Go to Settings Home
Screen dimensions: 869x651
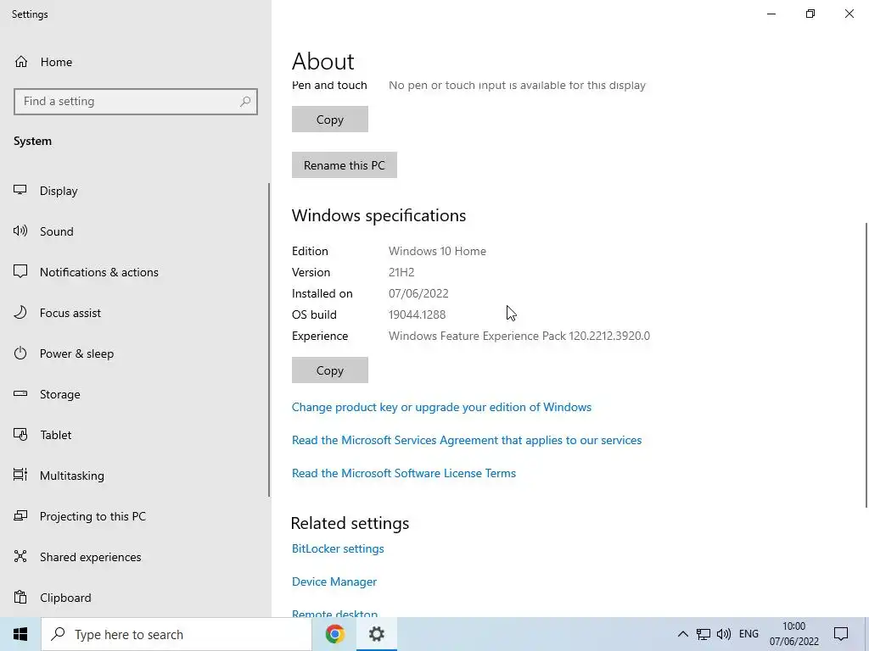43,62
